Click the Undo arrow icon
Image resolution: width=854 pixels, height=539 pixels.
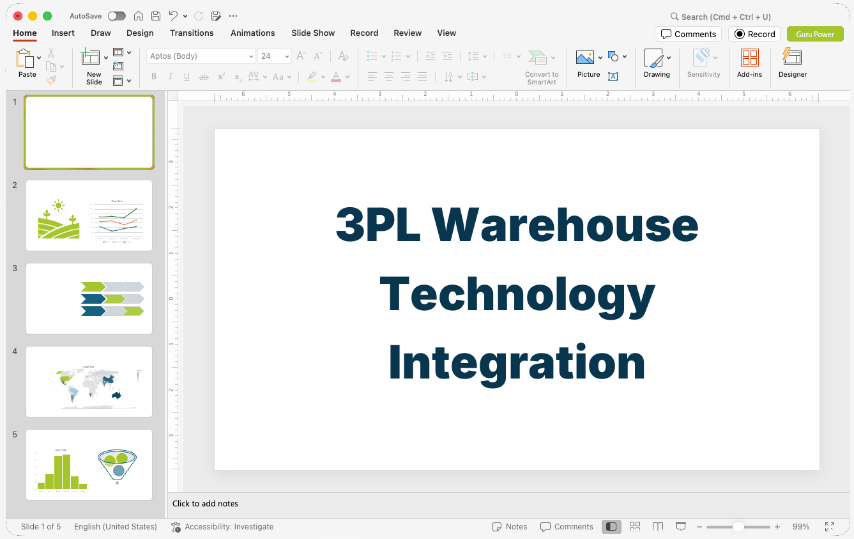click(x=173, y=16)
